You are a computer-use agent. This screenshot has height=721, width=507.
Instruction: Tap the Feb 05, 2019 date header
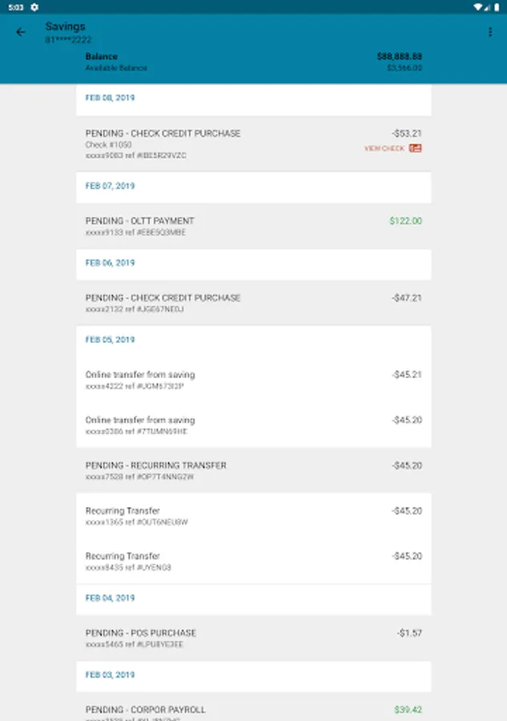click(x=110, y=340)
